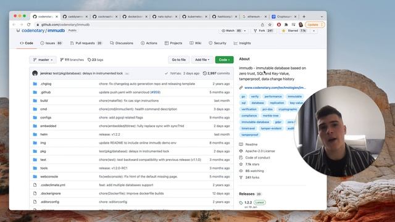Open the Watch notifications dropdown
395x222 pixels.
233,30
